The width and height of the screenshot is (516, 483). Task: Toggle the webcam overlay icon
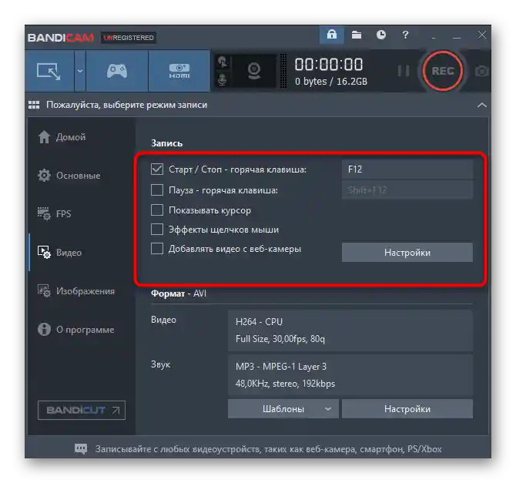click(254, 71)
